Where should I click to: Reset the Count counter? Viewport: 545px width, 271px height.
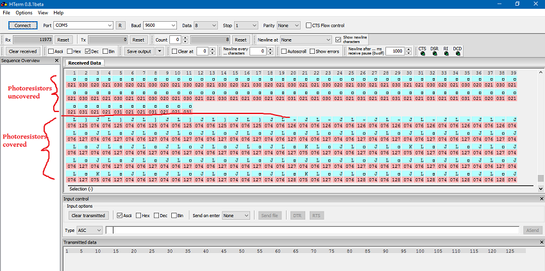(240, 40)
